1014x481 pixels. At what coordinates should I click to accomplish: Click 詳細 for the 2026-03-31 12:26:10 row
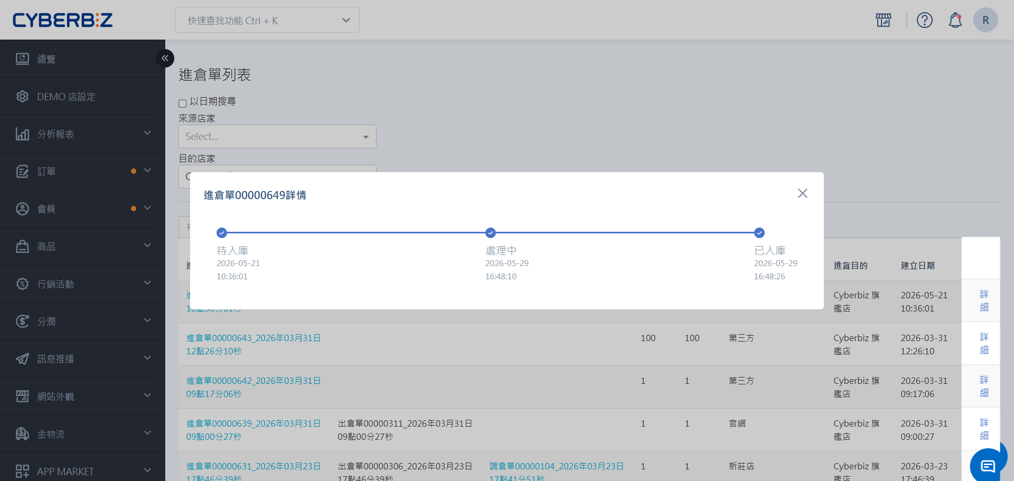point(984,343)
